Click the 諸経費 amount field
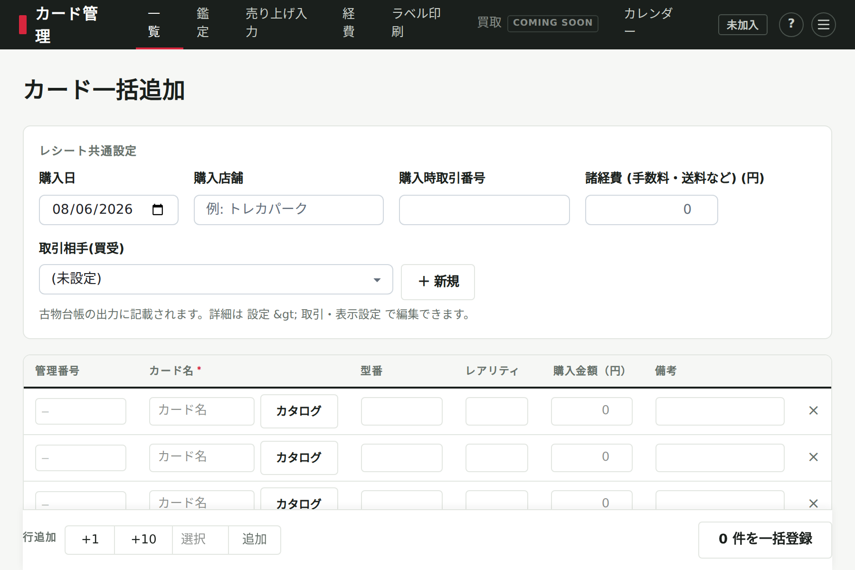 (652, 209)
